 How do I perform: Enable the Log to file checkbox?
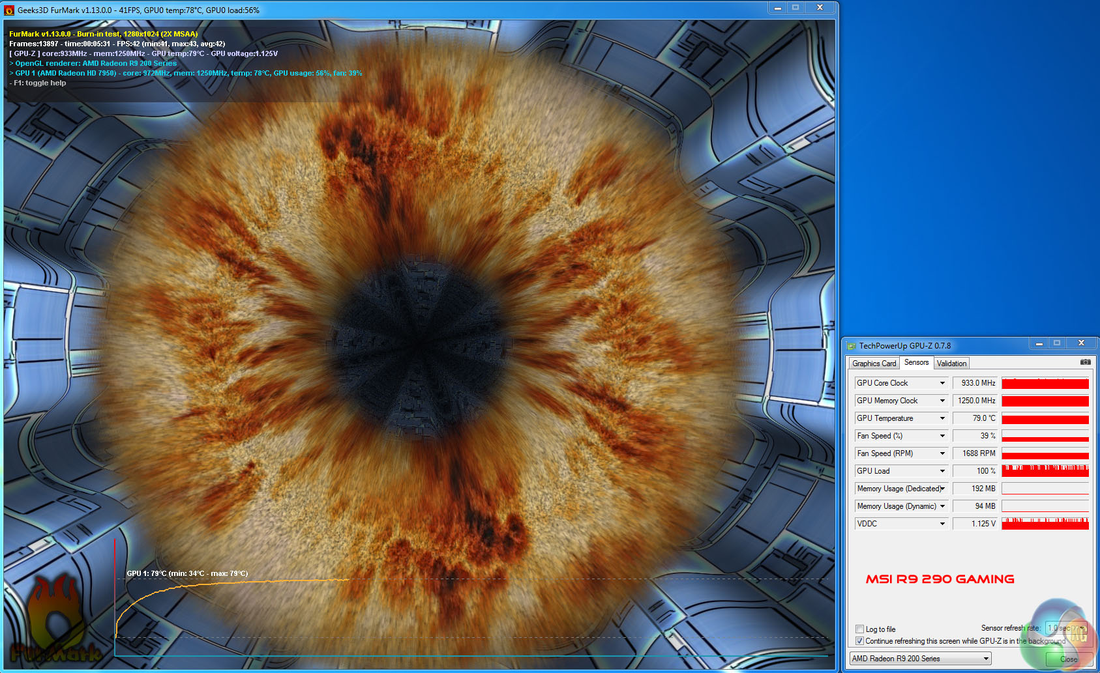[859, 629]
